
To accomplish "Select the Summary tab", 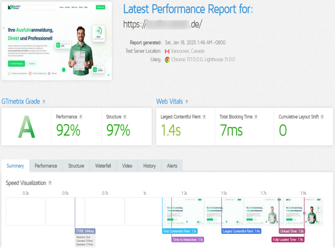I will [15, 166].
